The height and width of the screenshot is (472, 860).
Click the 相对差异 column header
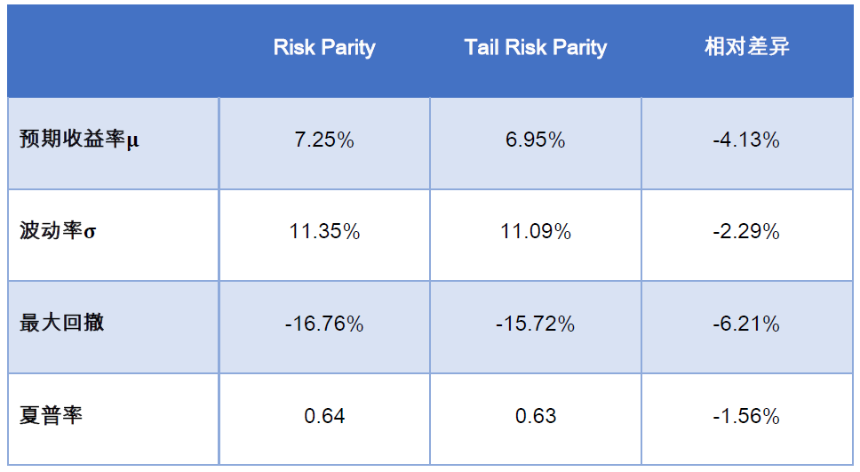point(746,47)
